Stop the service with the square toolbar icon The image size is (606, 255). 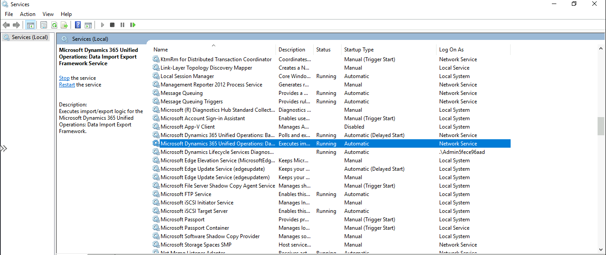coord(112,25)
